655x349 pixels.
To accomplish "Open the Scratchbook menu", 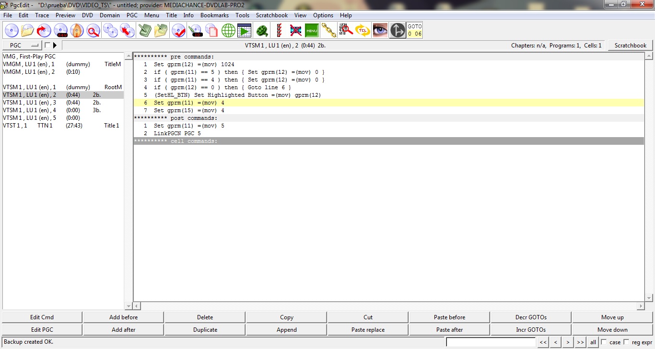I will [272, 15].
